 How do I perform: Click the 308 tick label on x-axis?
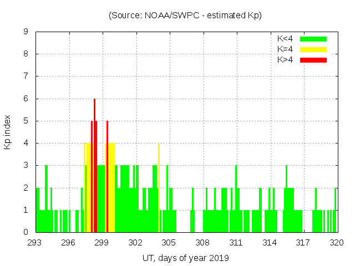(x=203, y=243)
